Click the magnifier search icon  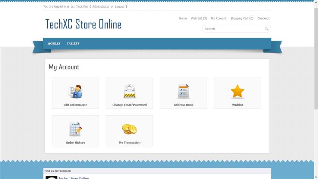point(267,29)
